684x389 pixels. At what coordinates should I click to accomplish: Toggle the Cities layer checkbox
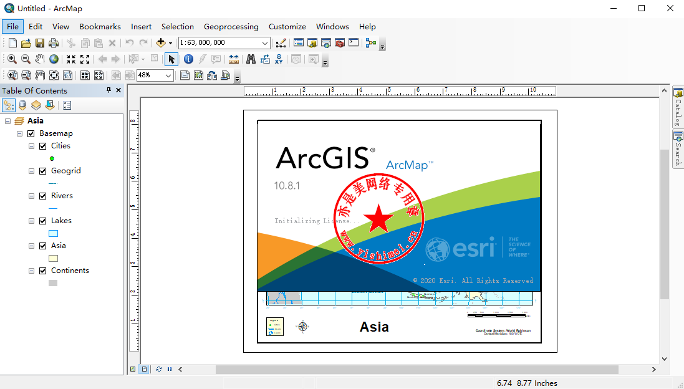pyautogui.click(x=43, y=146)
